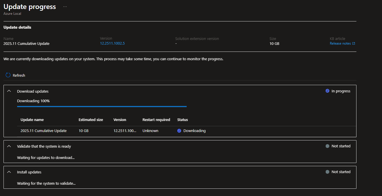Click Waiting for the system to validate text

coord(46,184)
